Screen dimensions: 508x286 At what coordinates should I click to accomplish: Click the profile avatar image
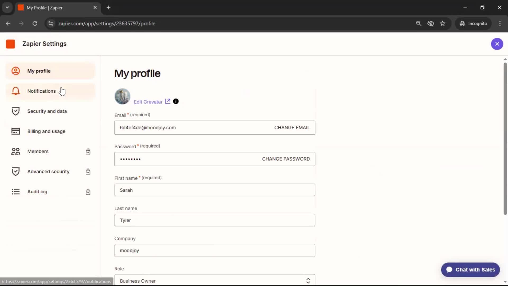click(122, 96)
